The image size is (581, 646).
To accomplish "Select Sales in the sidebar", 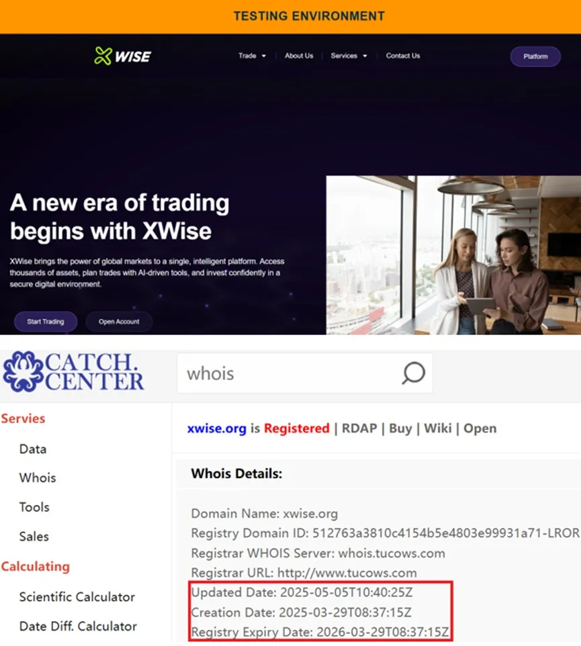I will point(34,537).
